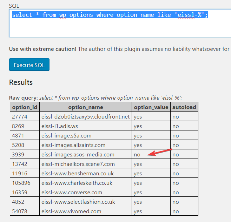The width and height of the screenshot is (231, 222).
Task: Click option id 4871
Action: [x=25, y=135]
